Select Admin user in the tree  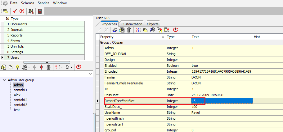click(18, 85)
